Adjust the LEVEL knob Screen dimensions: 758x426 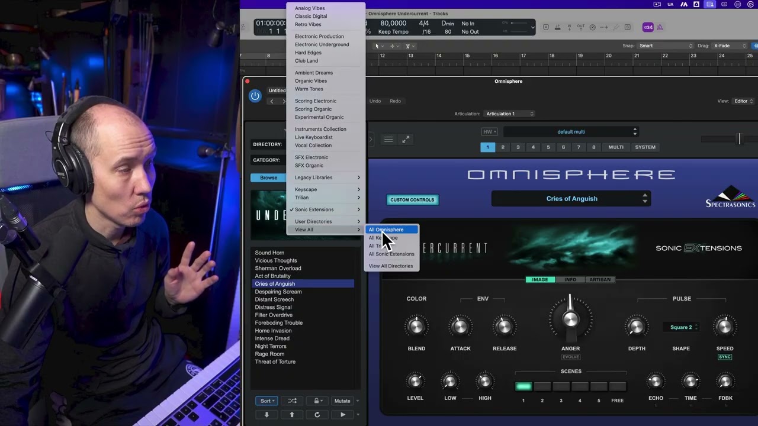coord(415,382)
